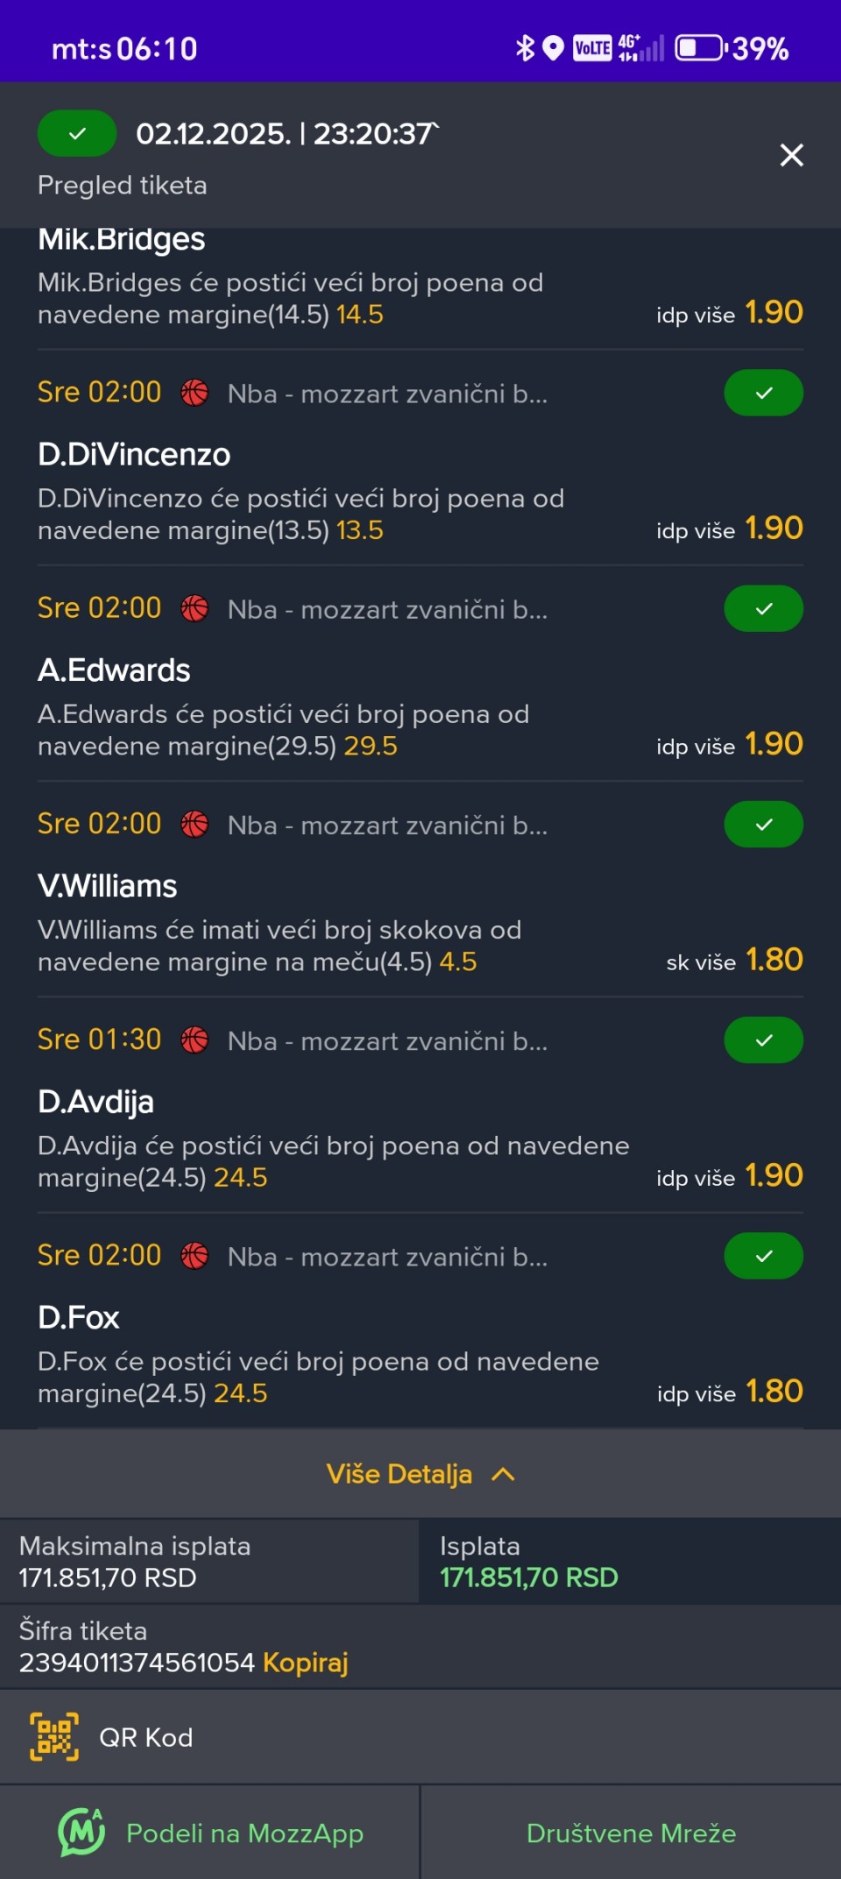
Task: Tap green checkmark badge for D.DiVincenzo
Action: [x=763, y=393]
